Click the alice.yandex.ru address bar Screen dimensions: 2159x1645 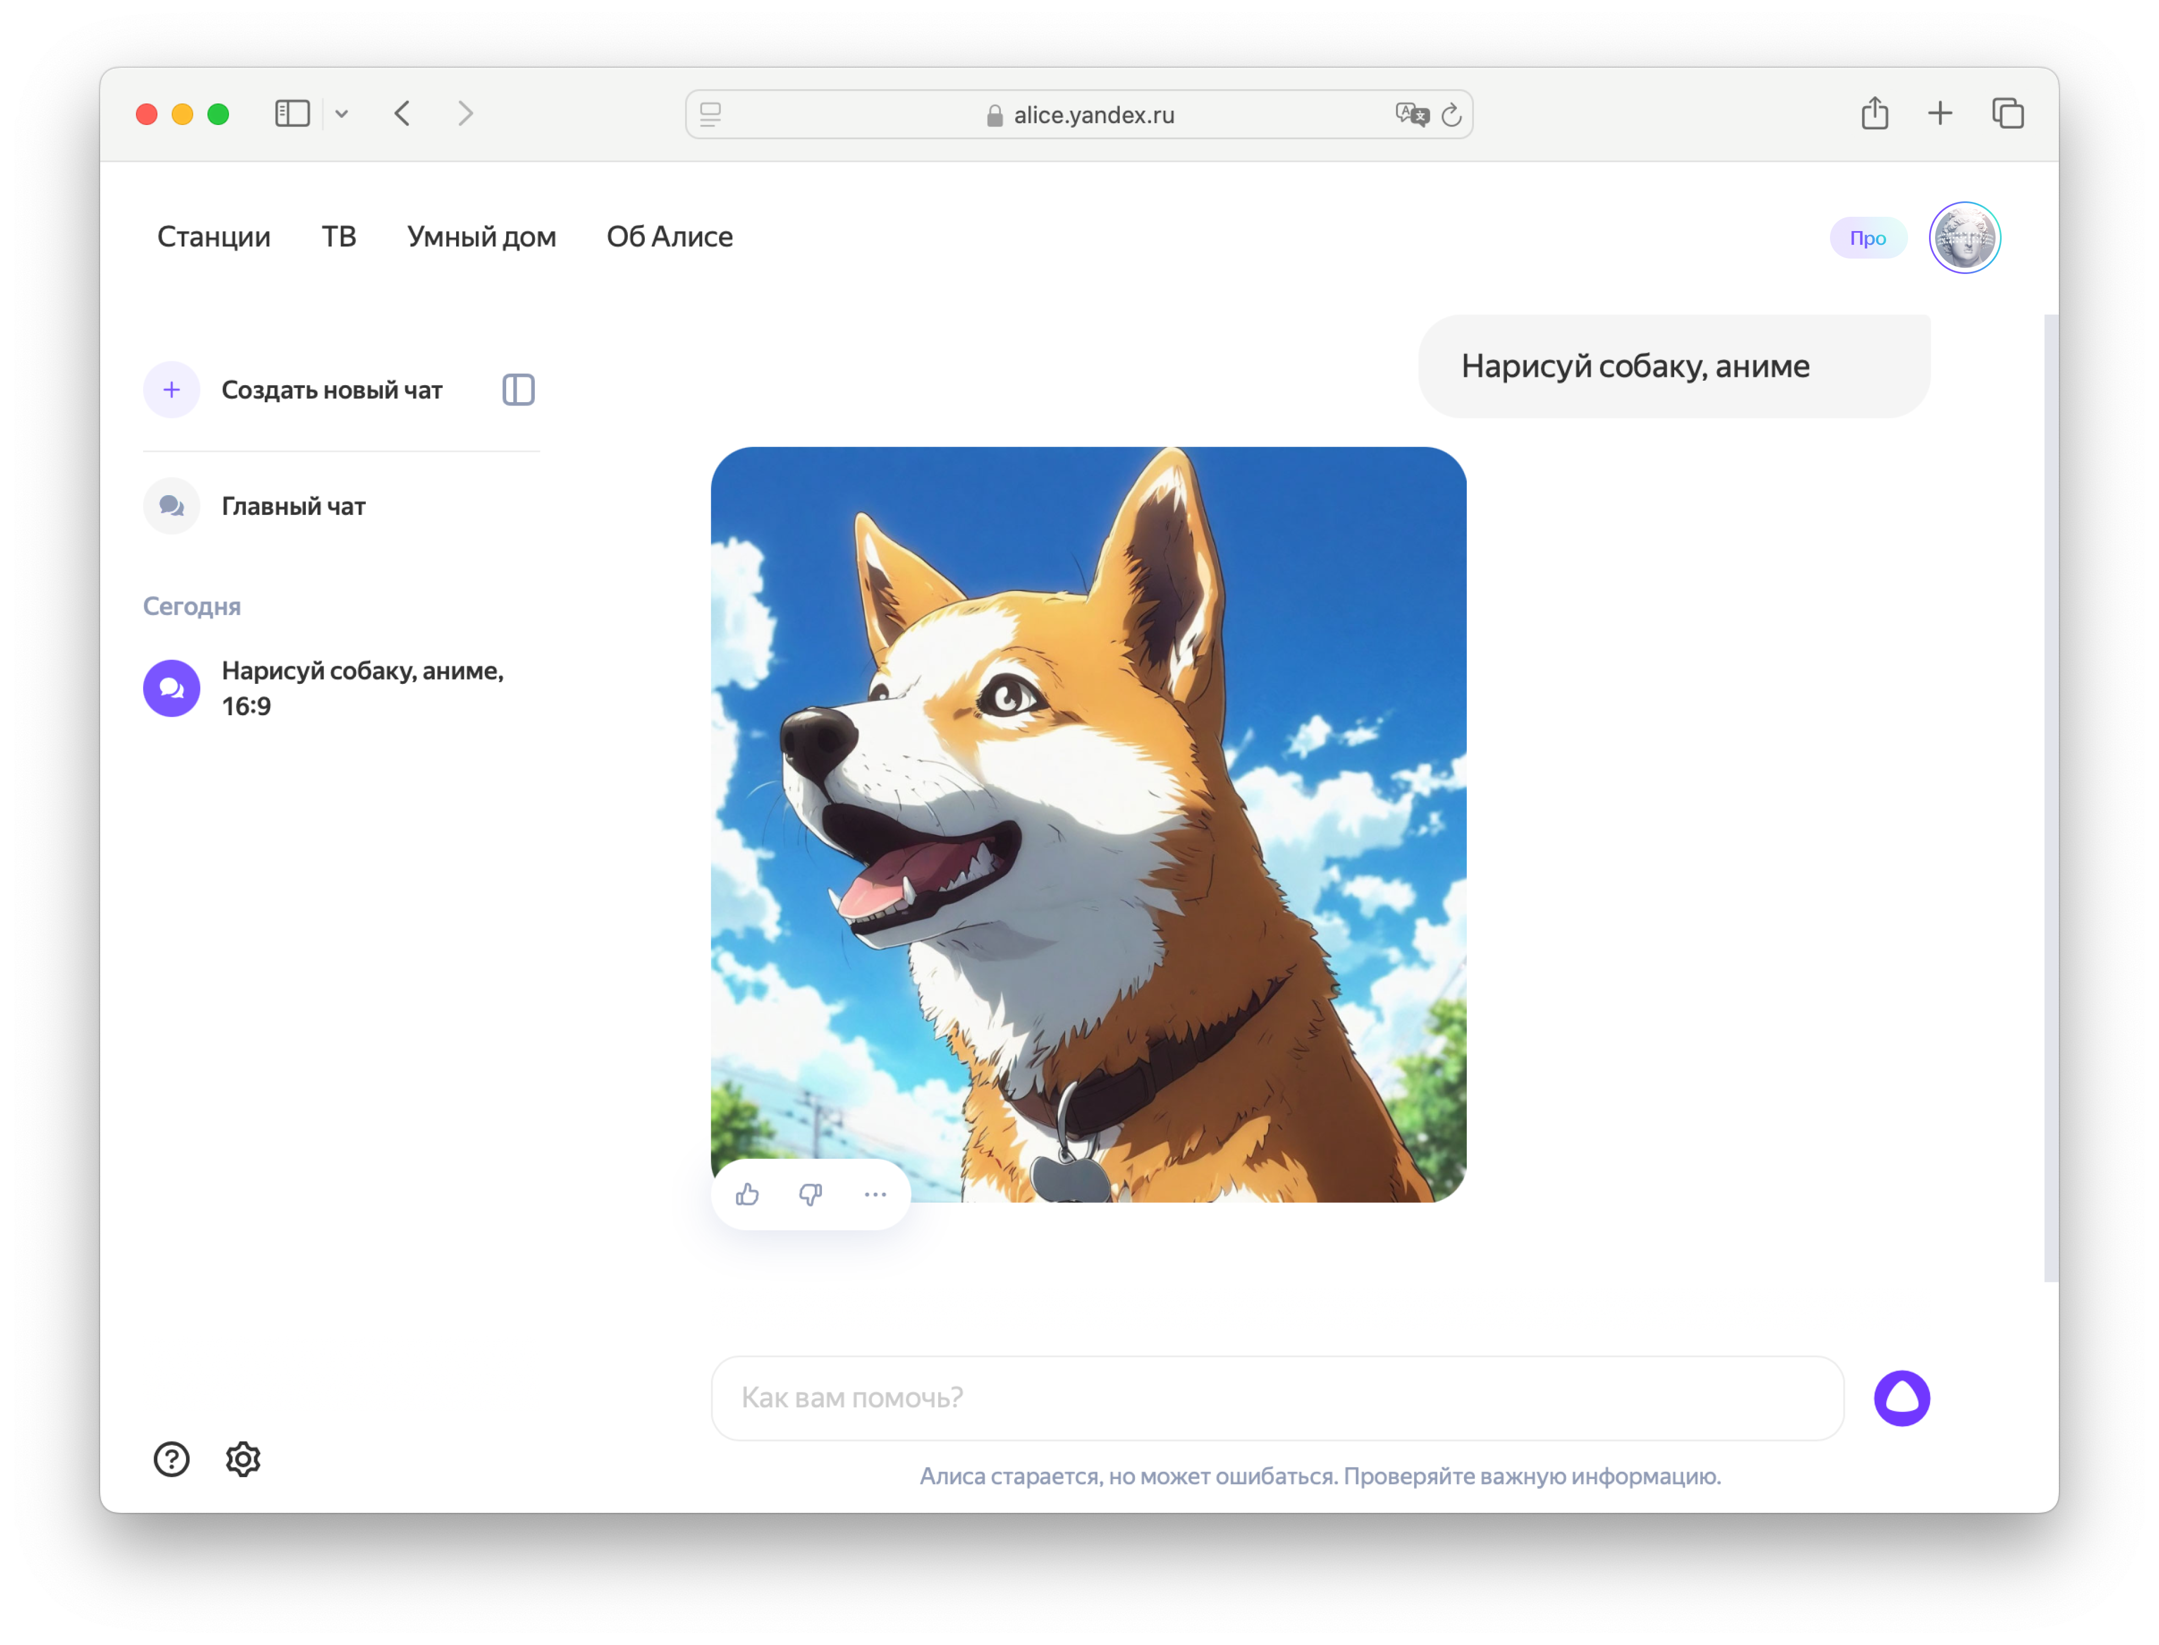coord(1078,114)
